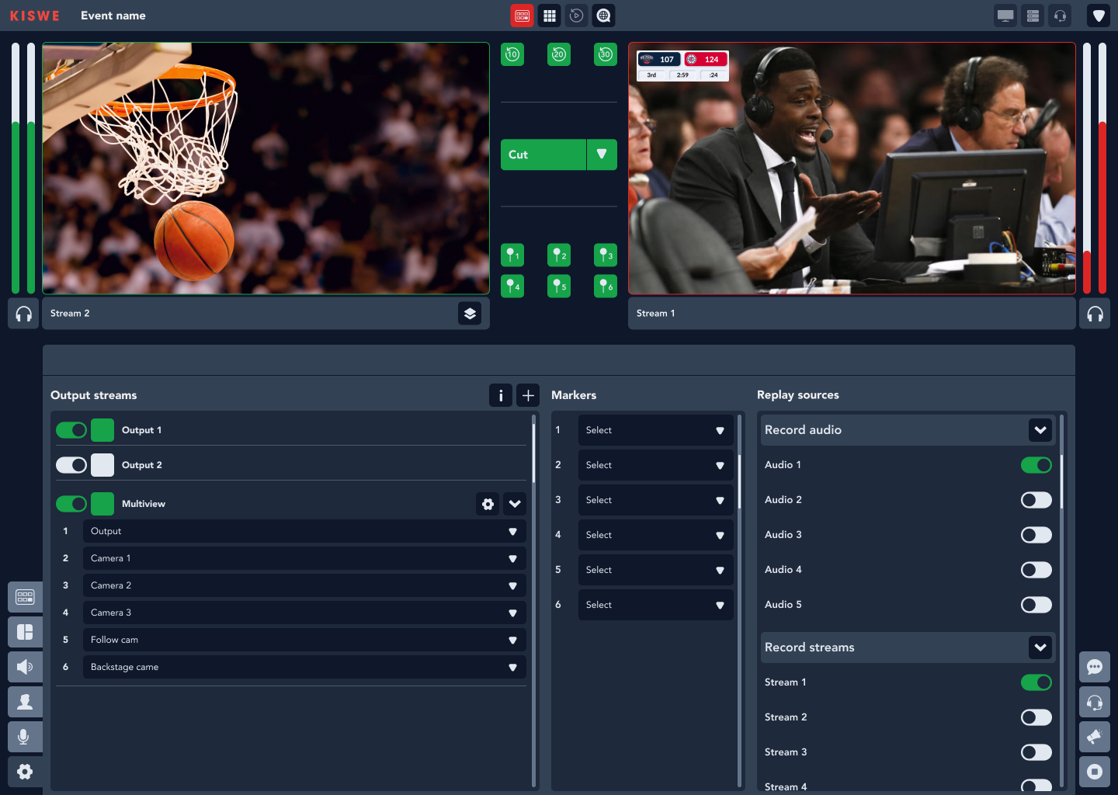Enable Audio 2 recording

[x=1036, y=500]
